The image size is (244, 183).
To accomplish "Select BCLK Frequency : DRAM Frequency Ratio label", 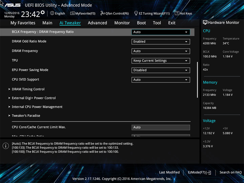I will (43, 32).
